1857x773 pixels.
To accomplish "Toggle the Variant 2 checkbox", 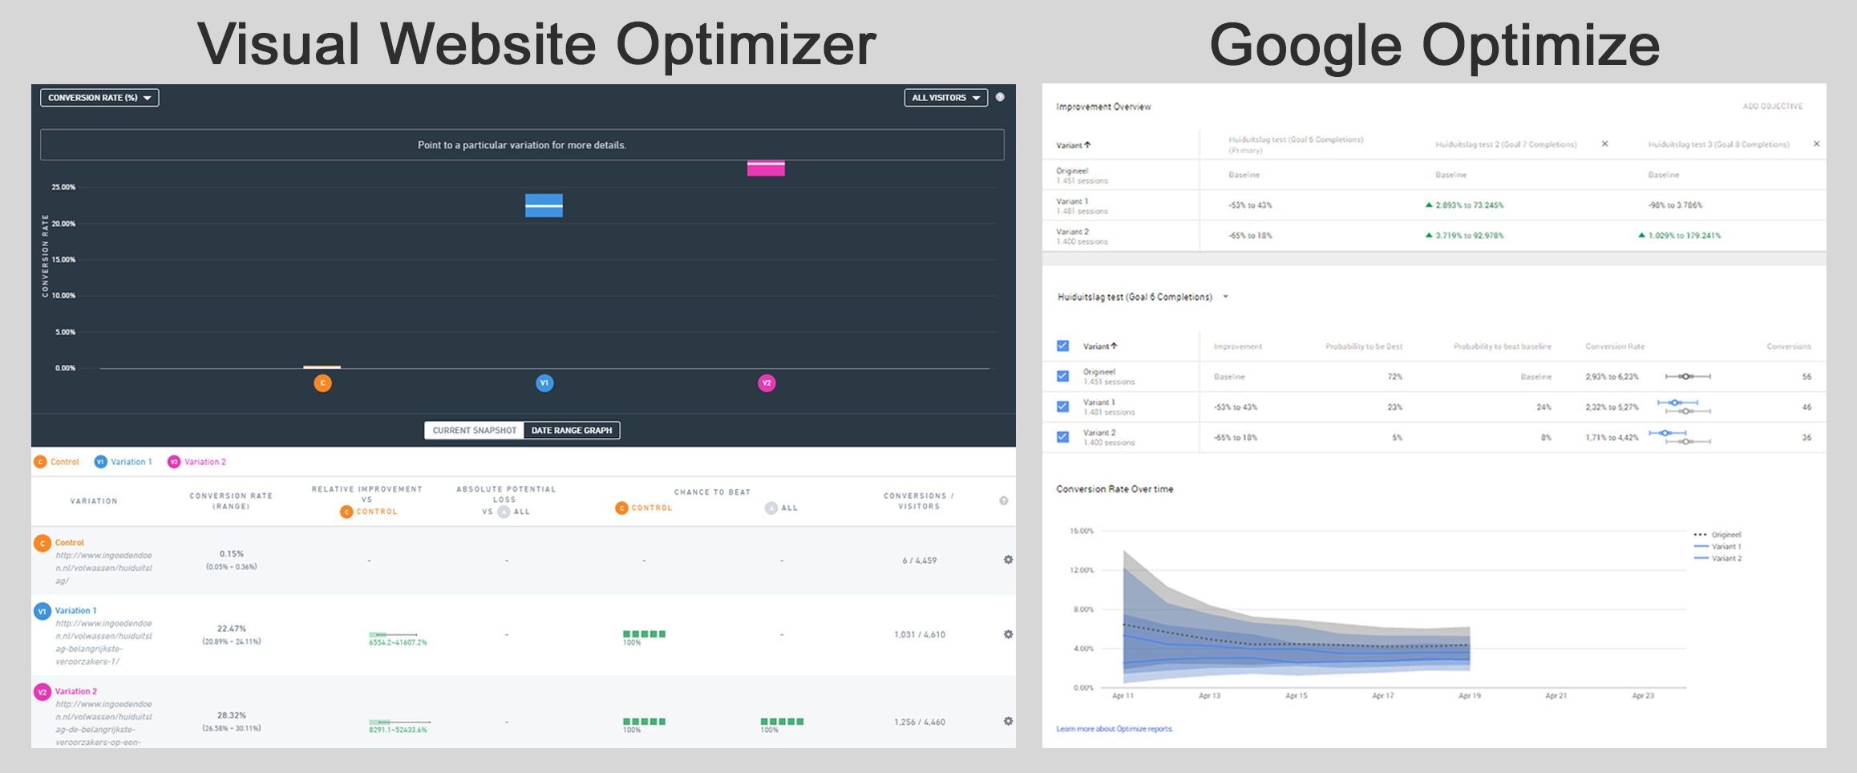I will coord(1062,437).
